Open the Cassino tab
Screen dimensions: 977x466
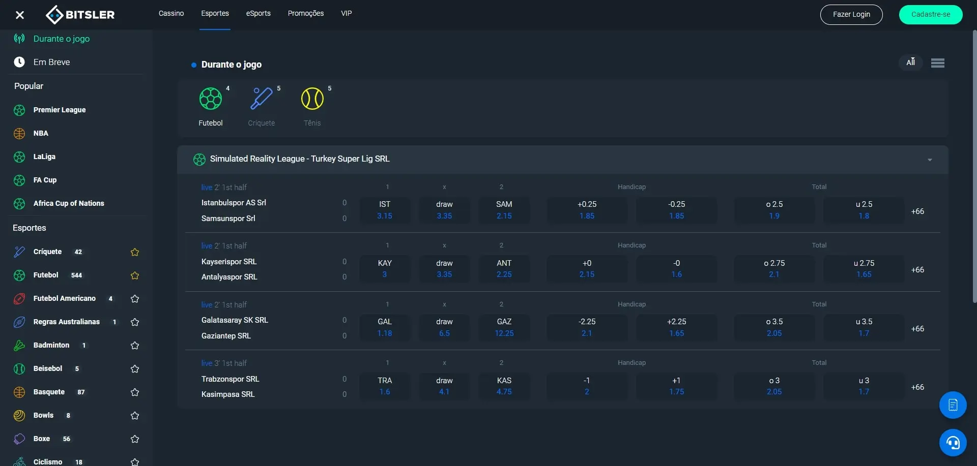pyautogui.click(x=171, y=14)
